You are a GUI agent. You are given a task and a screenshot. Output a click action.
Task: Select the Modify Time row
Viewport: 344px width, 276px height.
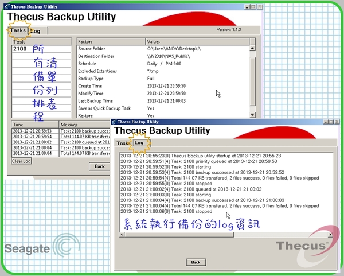(163, 94)
